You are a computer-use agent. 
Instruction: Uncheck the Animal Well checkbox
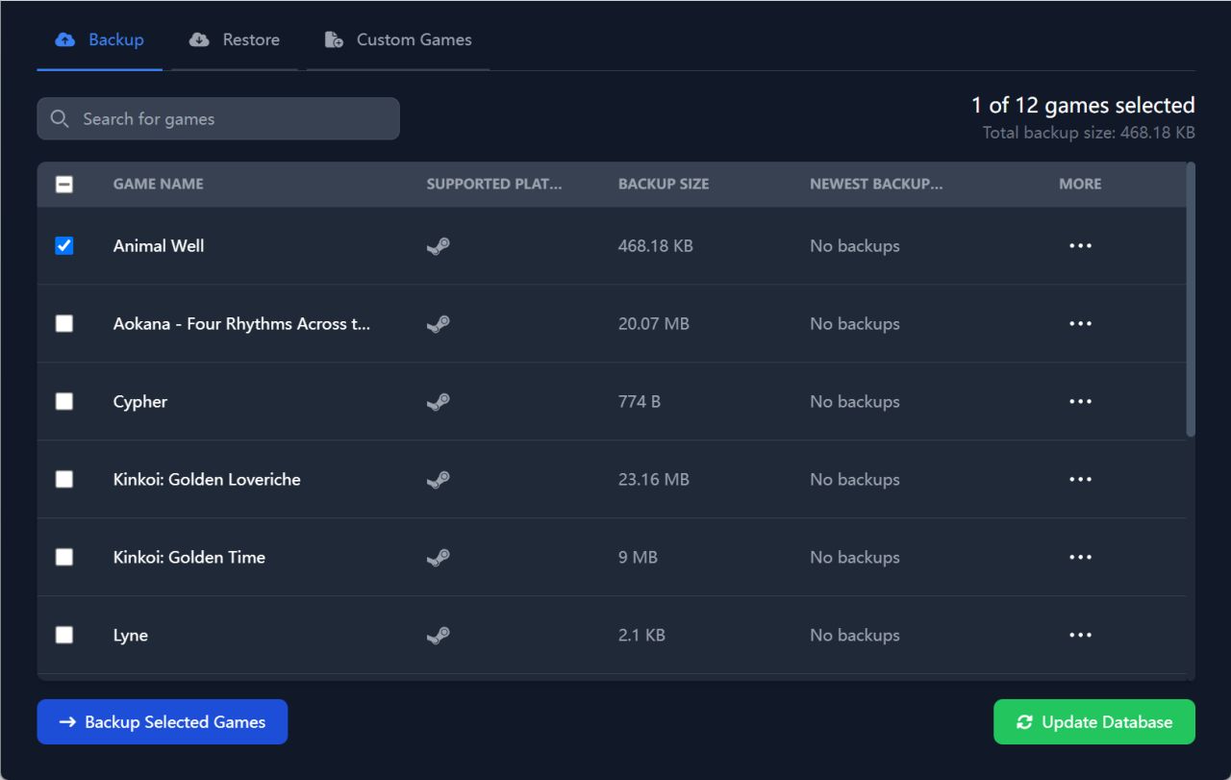pyautogui.click(x=64, y=246)
